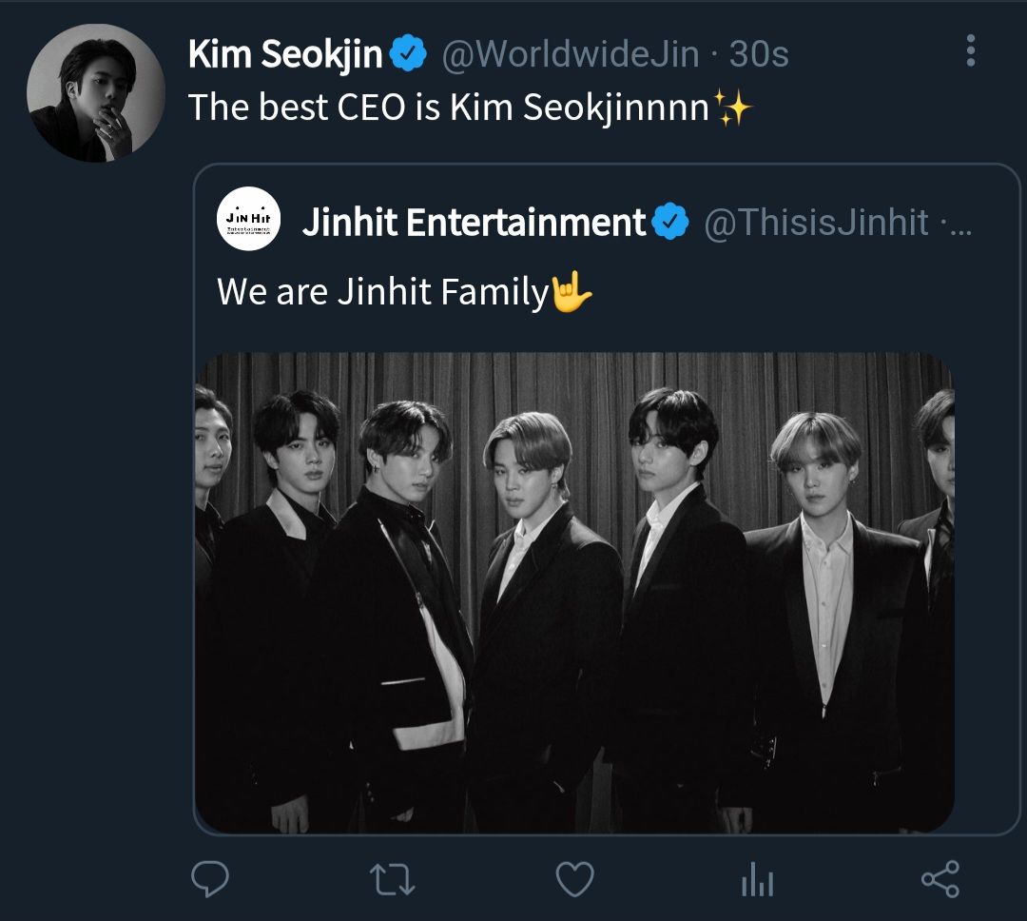Like the tweet with the heart icon
This screenshot has width=1027, height=921.
[x=574, y=879]
